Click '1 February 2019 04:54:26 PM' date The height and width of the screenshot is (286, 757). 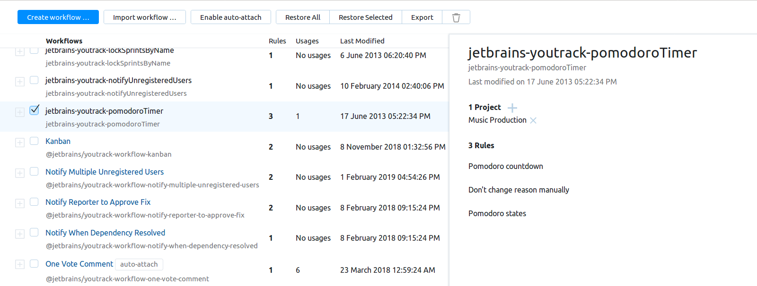(390, 177)
